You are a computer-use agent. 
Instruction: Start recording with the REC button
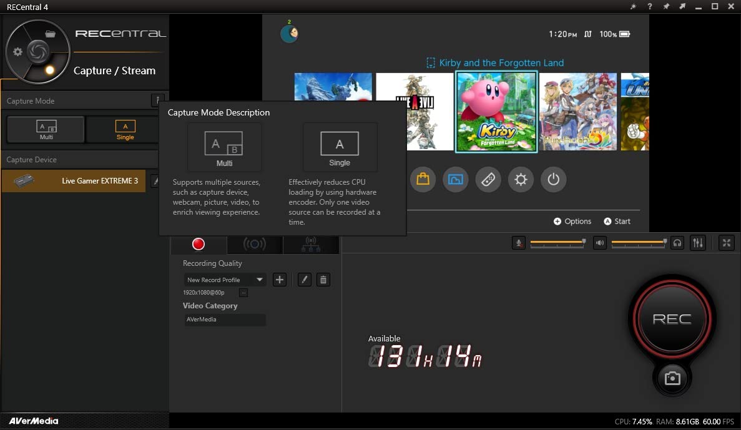click(x=672, y=319)
